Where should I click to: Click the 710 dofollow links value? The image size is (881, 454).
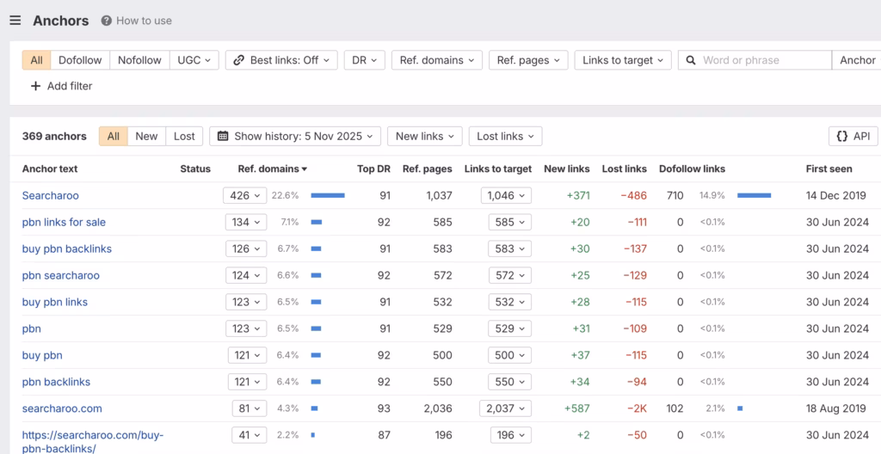click(x=675, y=195)
